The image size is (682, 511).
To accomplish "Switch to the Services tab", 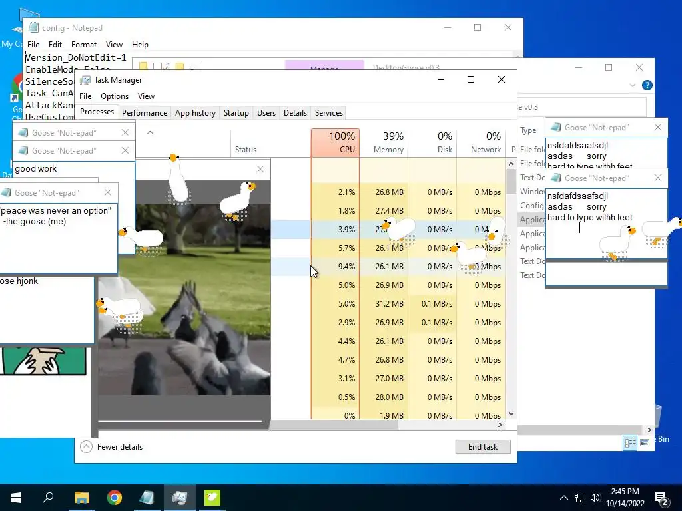I will [x=329, y=113].
